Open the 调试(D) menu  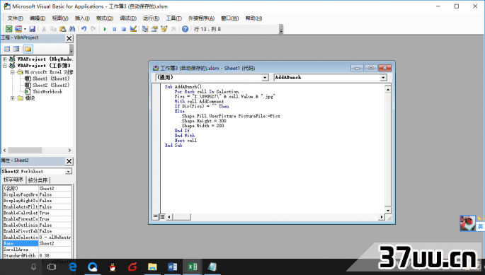(128, 18)
